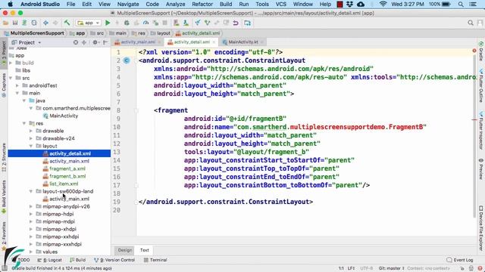Collapse the layout-sw600dp-land folder
Image resolution: width=485 pixels, height=272 pixels.
coord(31,191)
